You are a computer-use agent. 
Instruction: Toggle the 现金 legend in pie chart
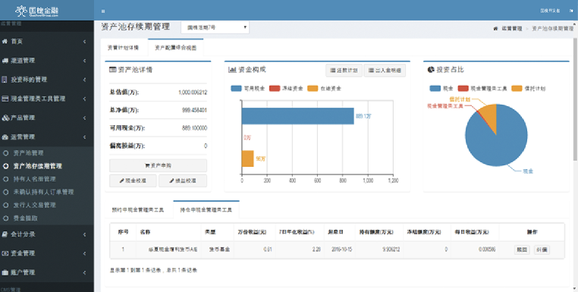point(441,89)
